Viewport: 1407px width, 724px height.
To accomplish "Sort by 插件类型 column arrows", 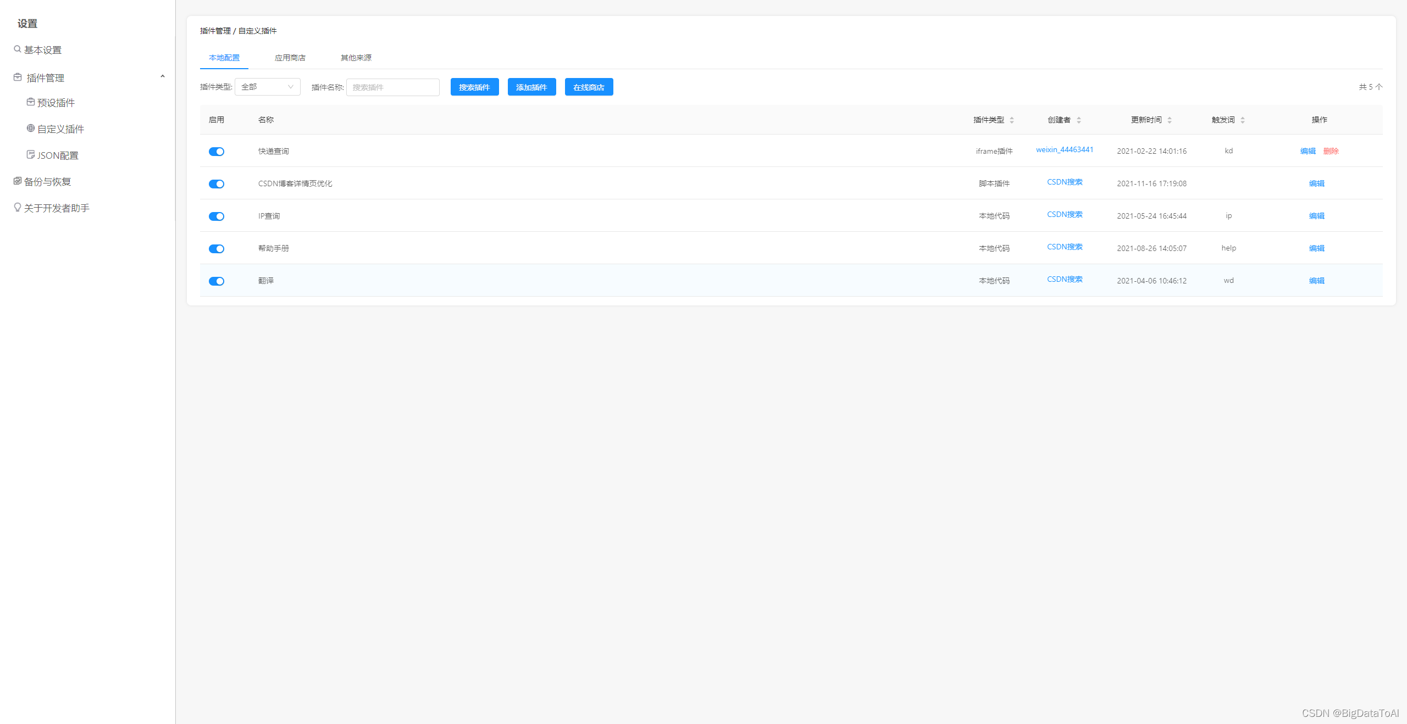I will 1012,120.
